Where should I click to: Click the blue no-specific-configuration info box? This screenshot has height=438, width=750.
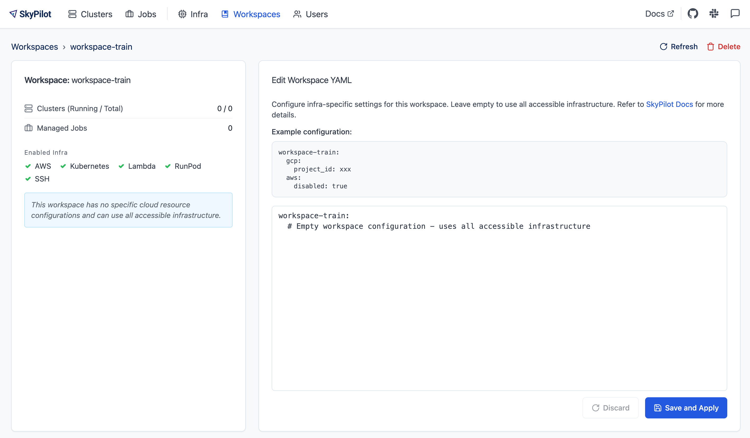point(128,210)
